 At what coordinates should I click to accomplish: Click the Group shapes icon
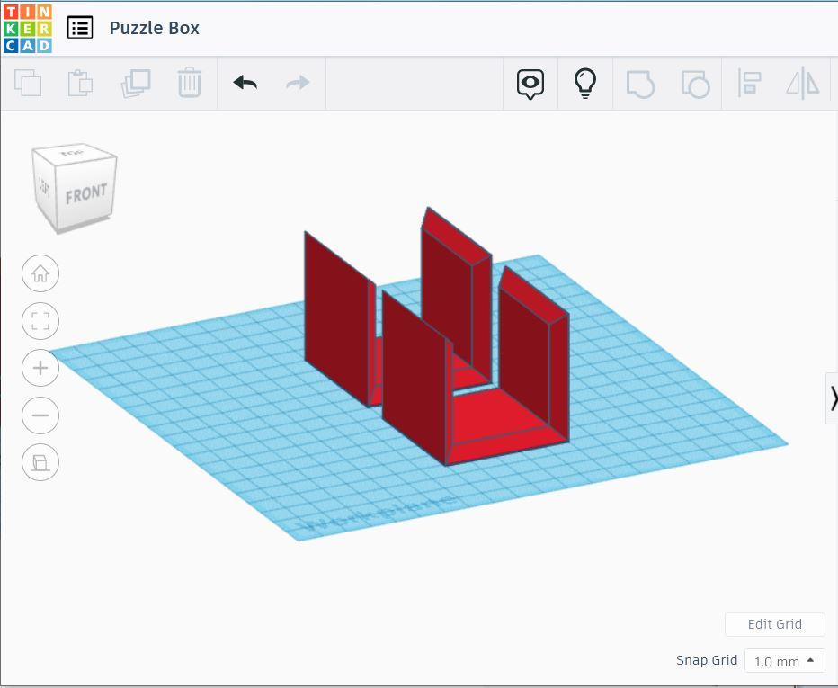pos(640,84)
